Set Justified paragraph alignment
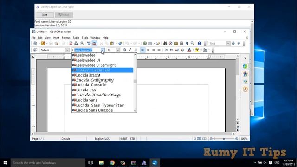 (159, 50)
